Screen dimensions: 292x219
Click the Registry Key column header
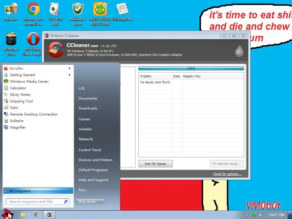tap(212, 76)
